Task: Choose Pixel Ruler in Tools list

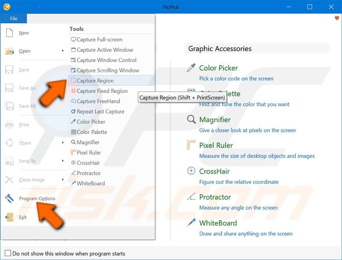Action: pyautogui.click(x=111, y=152)
